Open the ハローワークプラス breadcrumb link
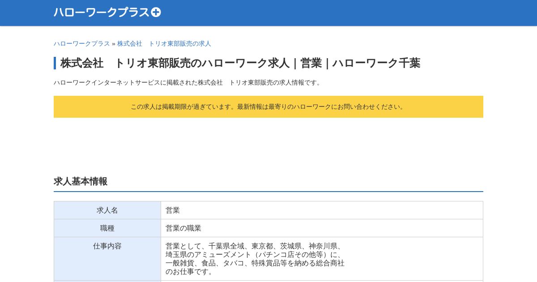The image size is (537, 282). 81,43
